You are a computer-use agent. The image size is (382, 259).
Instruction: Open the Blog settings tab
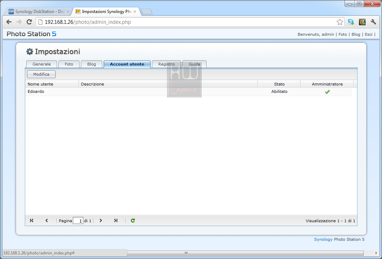92,64
